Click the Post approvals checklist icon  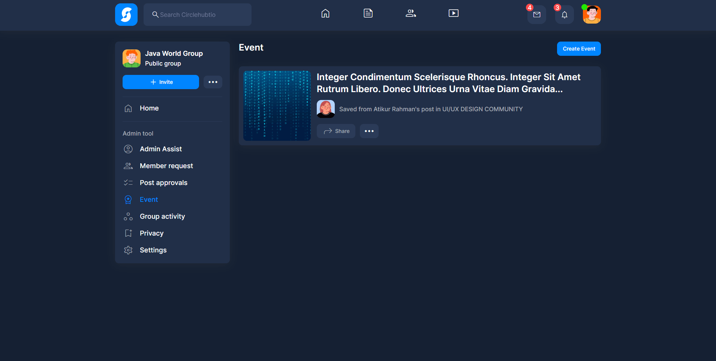pos(128,183)
